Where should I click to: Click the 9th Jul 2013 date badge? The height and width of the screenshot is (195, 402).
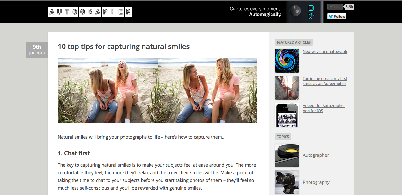click(37, 50)
